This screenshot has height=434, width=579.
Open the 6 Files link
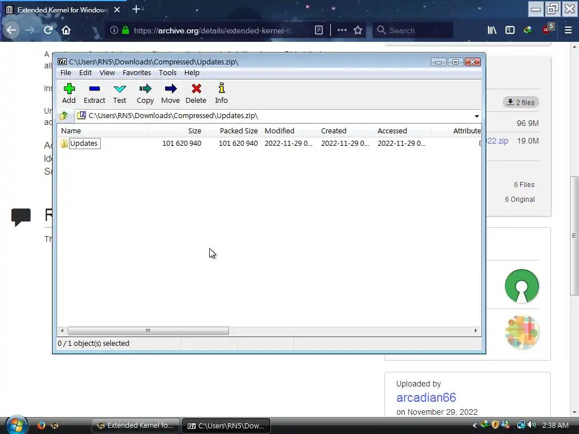[x=524, y=185]
